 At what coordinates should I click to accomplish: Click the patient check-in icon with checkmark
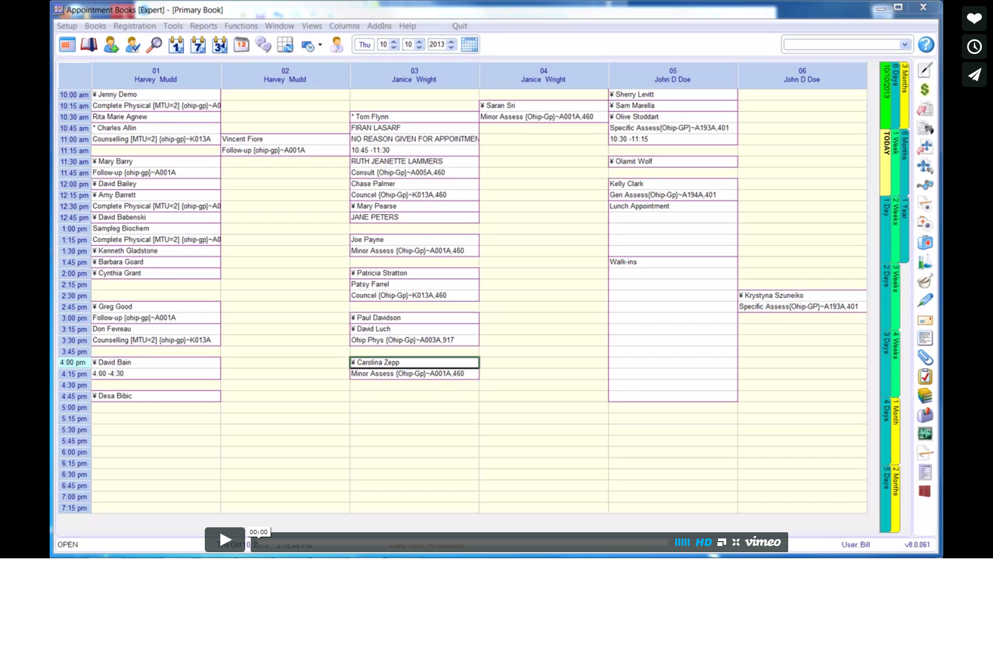133,45
